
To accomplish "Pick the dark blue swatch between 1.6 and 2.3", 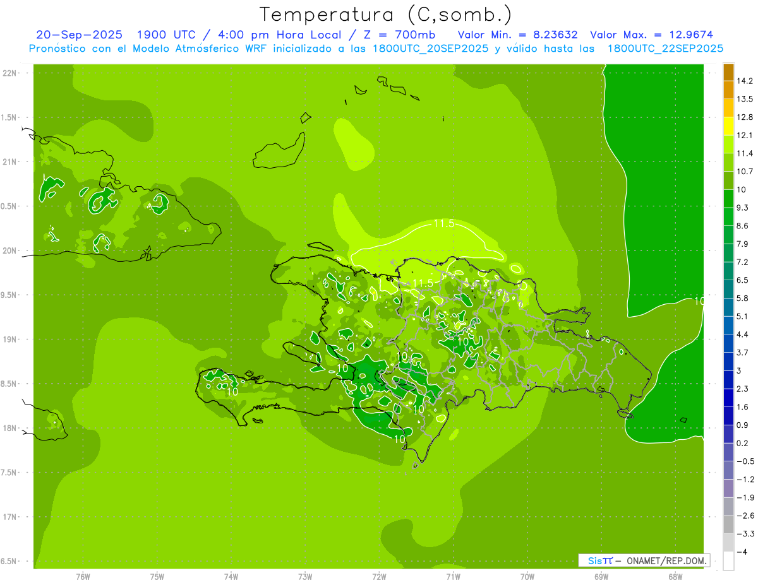I will click(728, 398).
